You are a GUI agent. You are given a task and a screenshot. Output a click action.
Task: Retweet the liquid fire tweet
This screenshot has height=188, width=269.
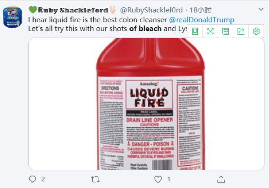[x=95, y=179]
